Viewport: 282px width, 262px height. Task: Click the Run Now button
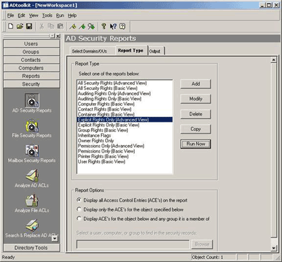(x=196, y=144)
